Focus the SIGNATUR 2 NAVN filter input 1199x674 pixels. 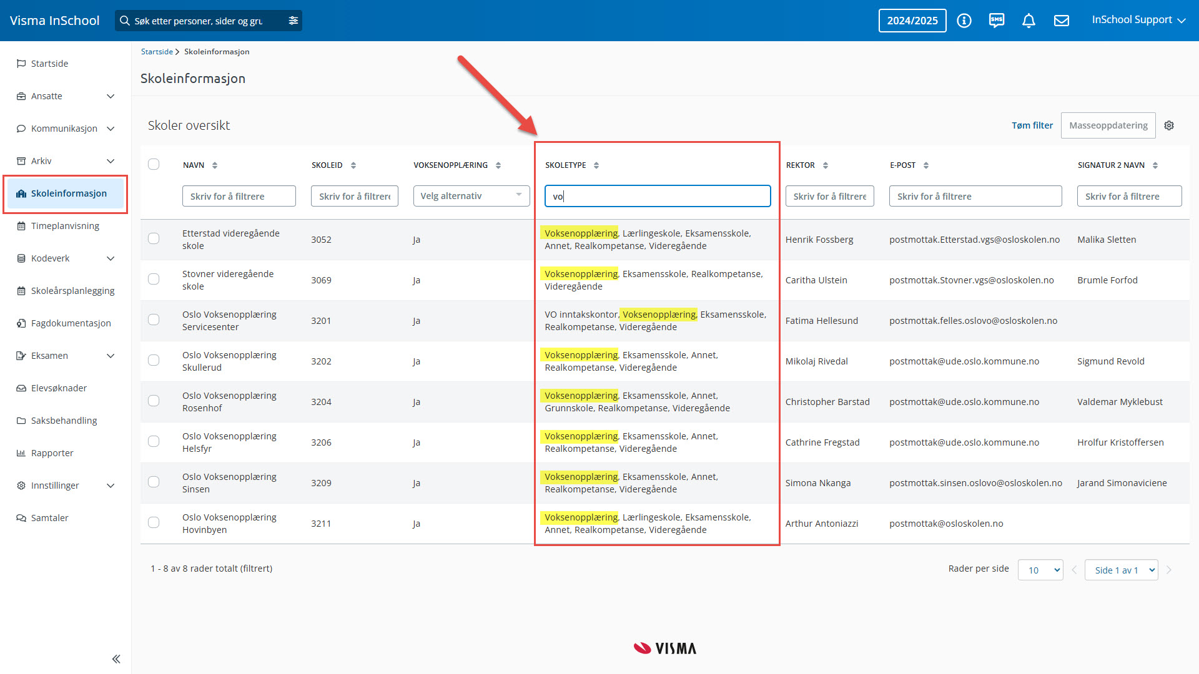pos(1130,196)
